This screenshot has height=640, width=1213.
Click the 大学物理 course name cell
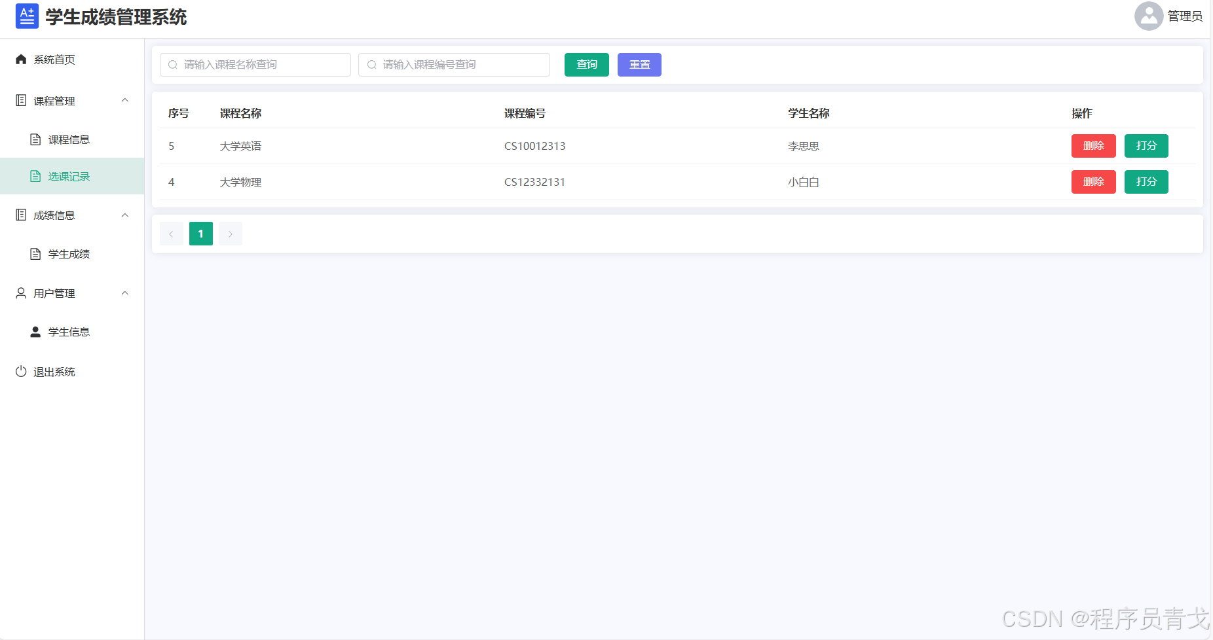(240, 182)
